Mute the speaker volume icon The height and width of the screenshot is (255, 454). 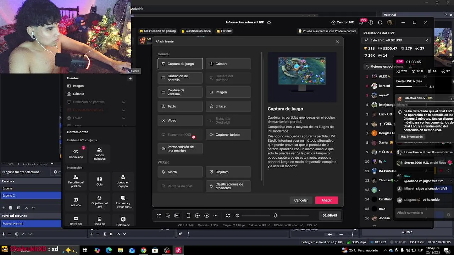tap(237, 215)
